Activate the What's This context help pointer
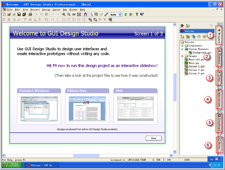Viewport: 225px width, 170px height. pyautogui.click(x=142, y=15)
